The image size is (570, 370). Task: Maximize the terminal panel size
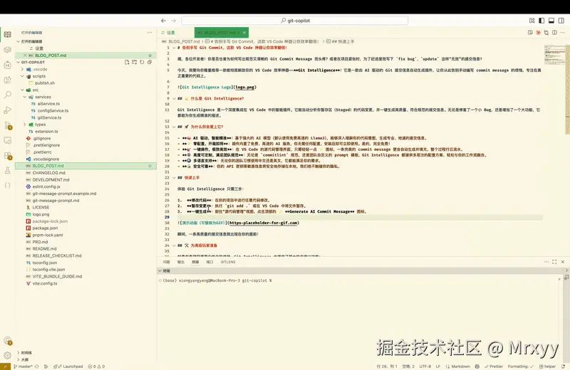click(554, 262)
